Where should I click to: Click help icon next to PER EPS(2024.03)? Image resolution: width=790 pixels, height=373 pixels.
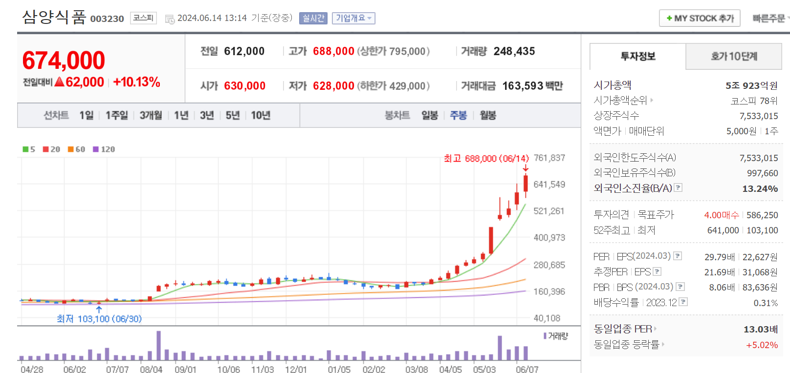[678, 256]
